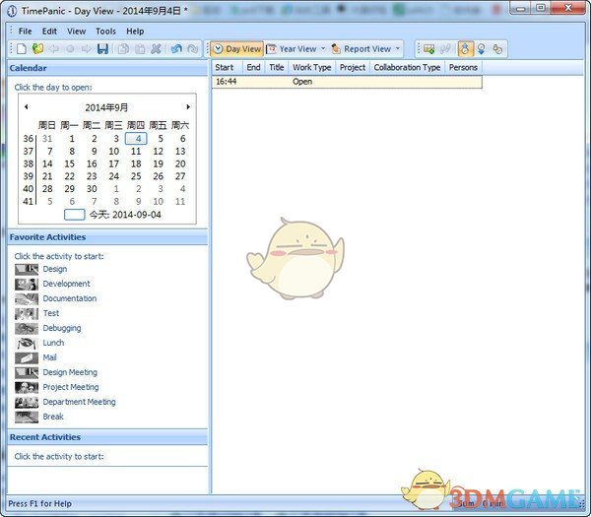The width and height of the screenshot is (591, 517).
Task: Toggle the Day View button
Action: [236, 48]
